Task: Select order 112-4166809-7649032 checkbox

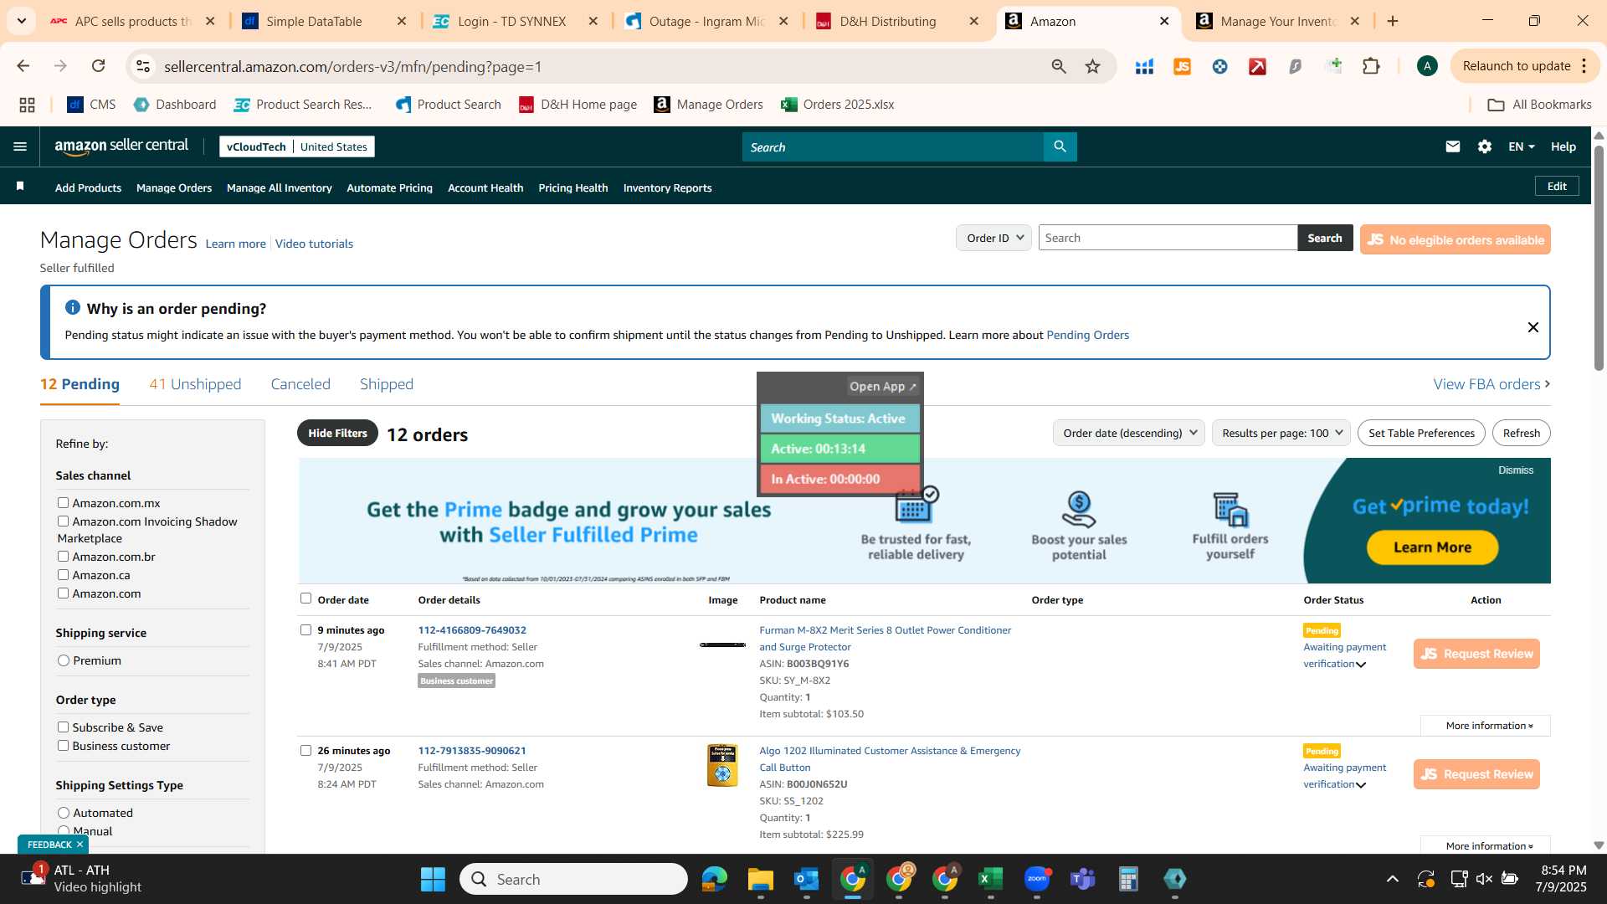Action: click(x=305, y=629)
